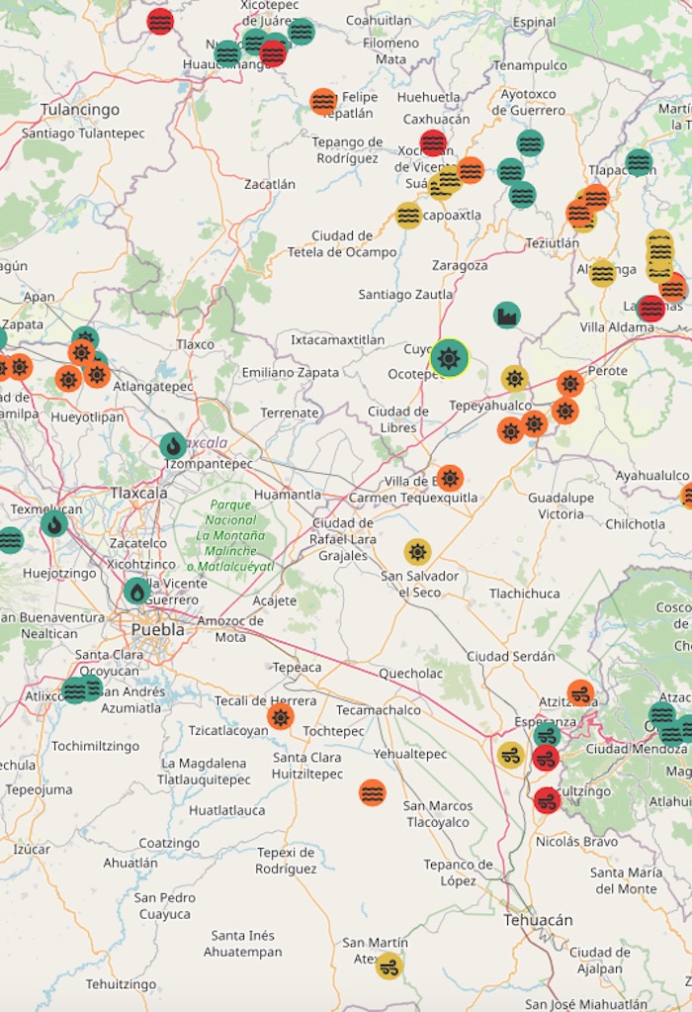Select yellow wind marker below Esperanza

511,756
